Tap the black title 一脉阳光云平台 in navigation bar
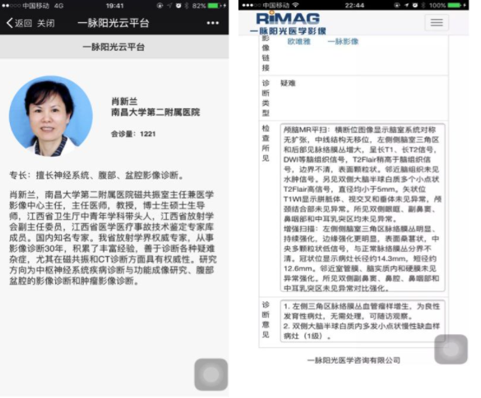 (x=113, y=23)
